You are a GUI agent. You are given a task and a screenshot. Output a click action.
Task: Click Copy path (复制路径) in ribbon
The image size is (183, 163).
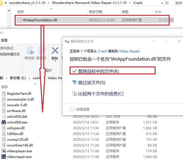[x=7, y=48]
